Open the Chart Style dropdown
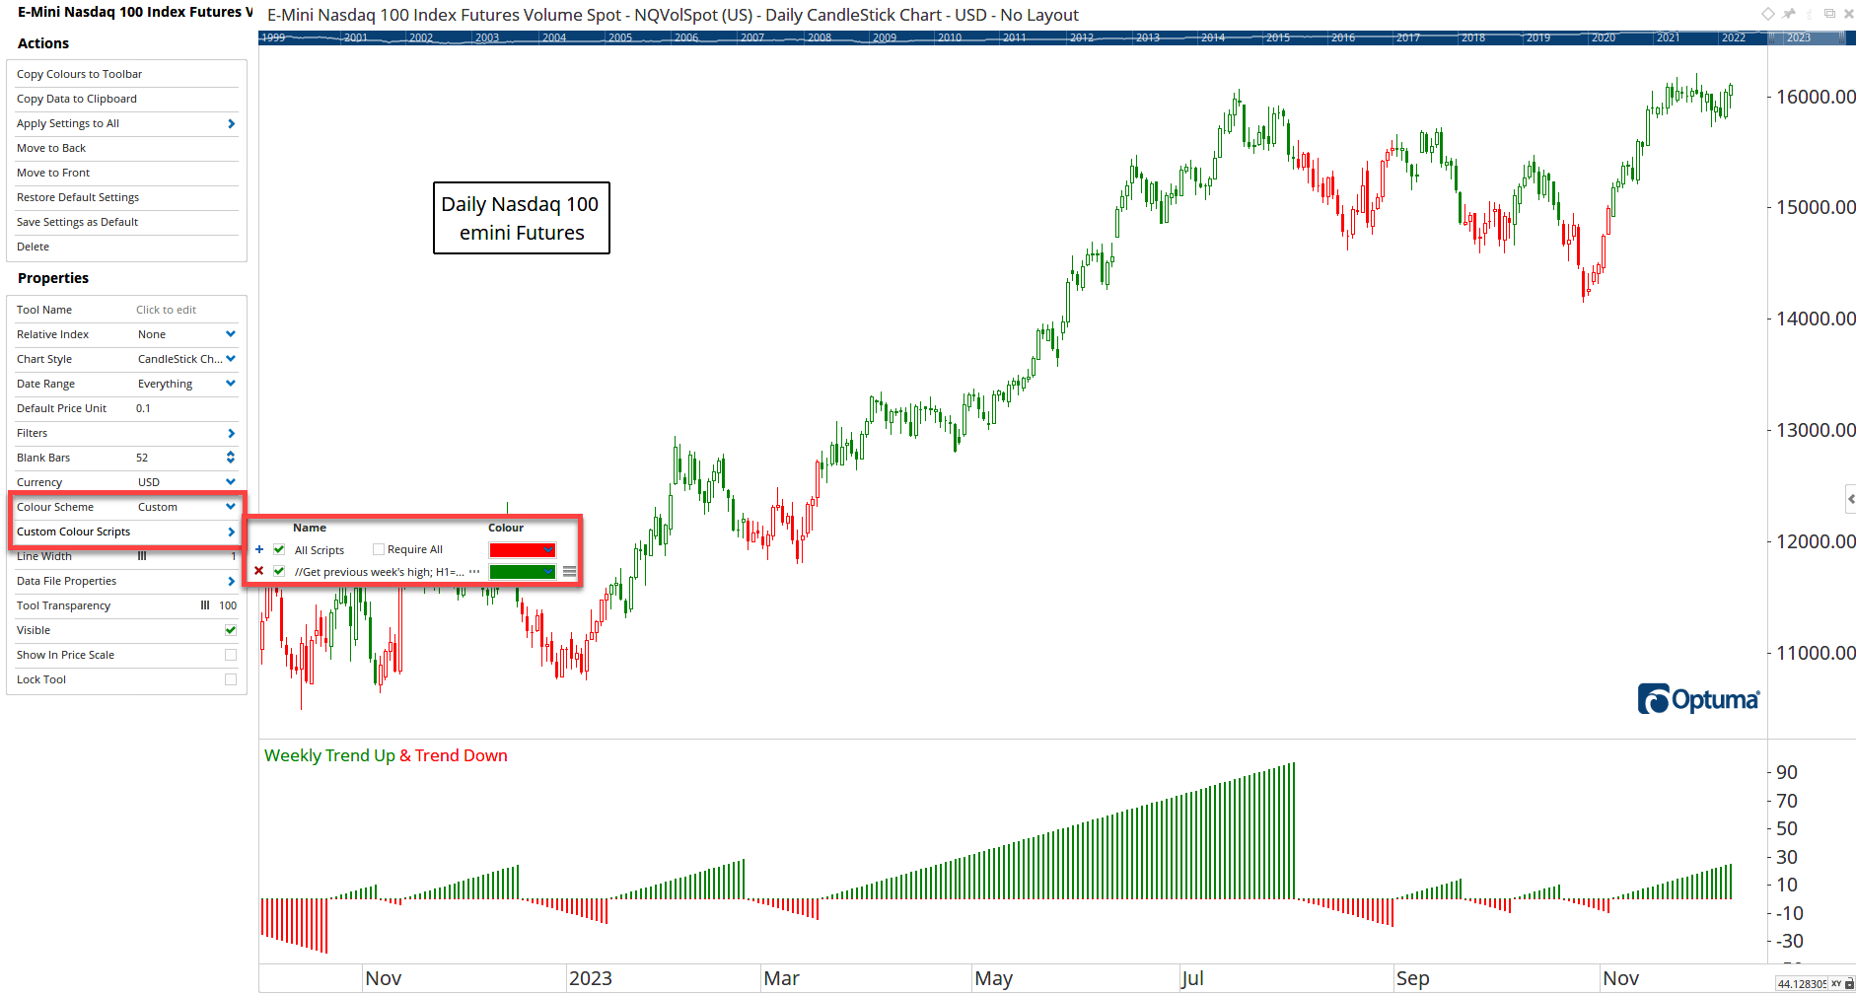This screenshot has width=1856, height=994. click(231, 359)
